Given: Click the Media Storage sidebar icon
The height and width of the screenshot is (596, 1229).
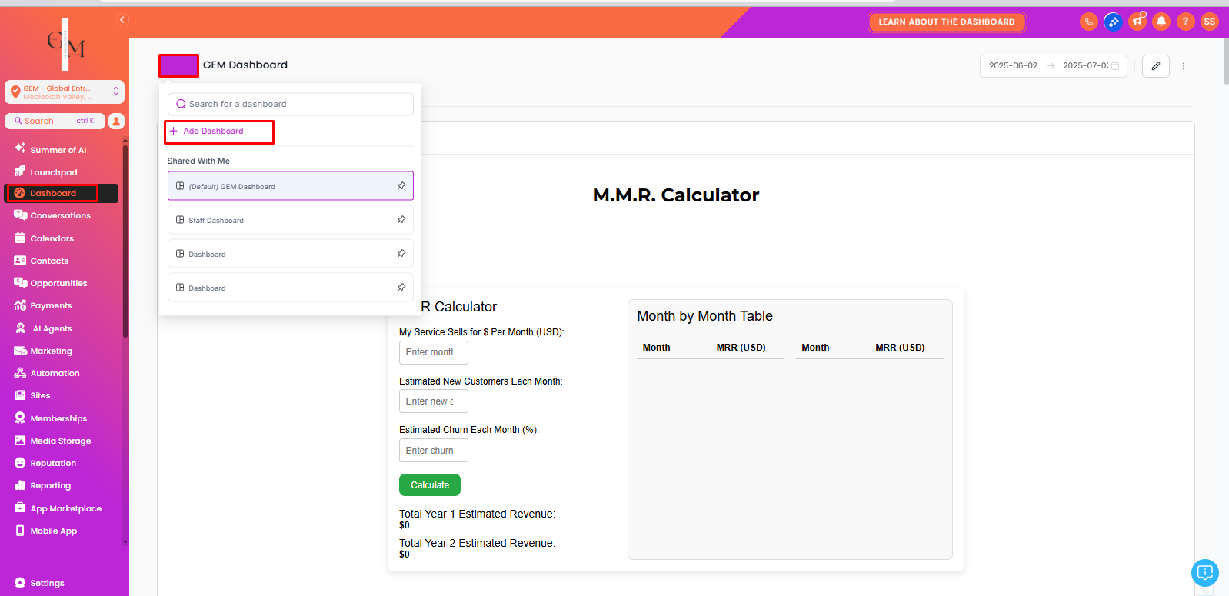Looking at the screenshot, I should pyautogui.click(x=20, y=441).
